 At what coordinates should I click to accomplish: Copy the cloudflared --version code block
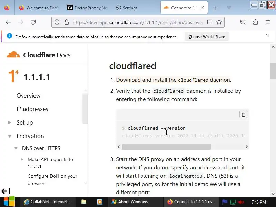(243, 115)
